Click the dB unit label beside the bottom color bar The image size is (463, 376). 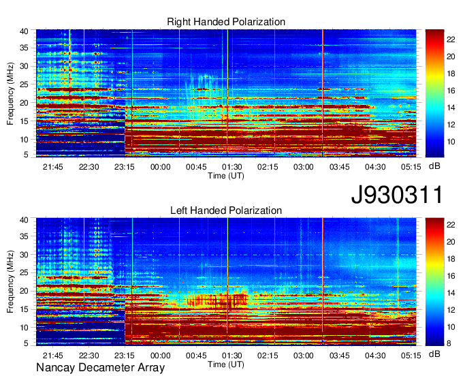coord(434,354)
